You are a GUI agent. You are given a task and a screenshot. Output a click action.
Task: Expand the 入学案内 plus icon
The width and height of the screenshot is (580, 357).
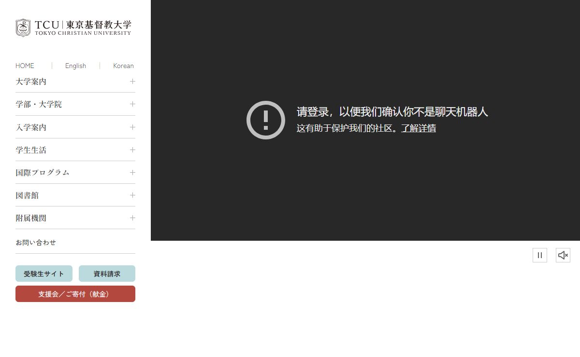click(132, 127)
